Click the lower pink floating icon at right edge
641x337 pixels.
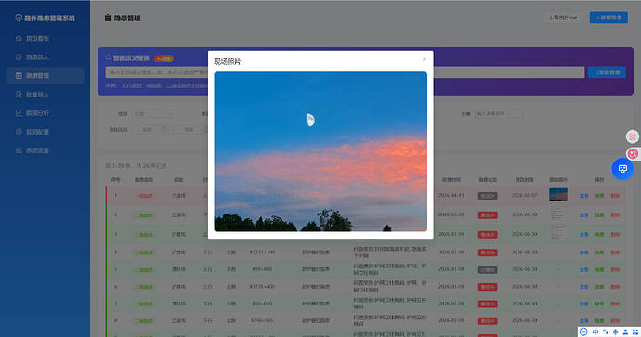pos(633,153)
